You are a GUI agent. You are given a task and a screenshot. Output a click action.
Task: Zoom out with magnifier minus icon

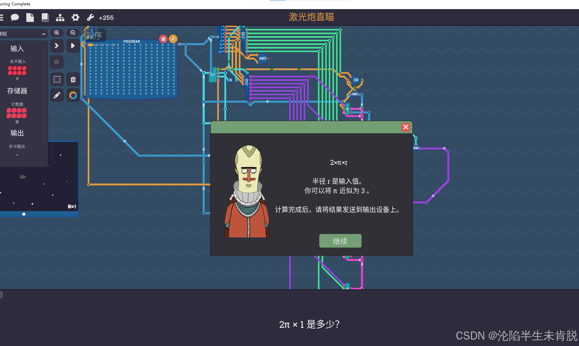[x=73, y=33]
